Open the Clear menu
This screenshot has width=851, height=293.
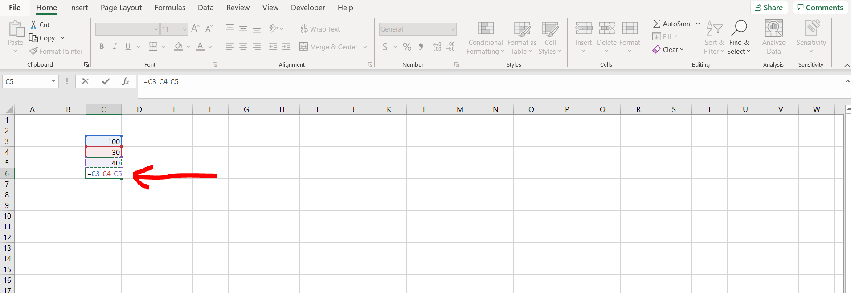(x=668, y=49)
